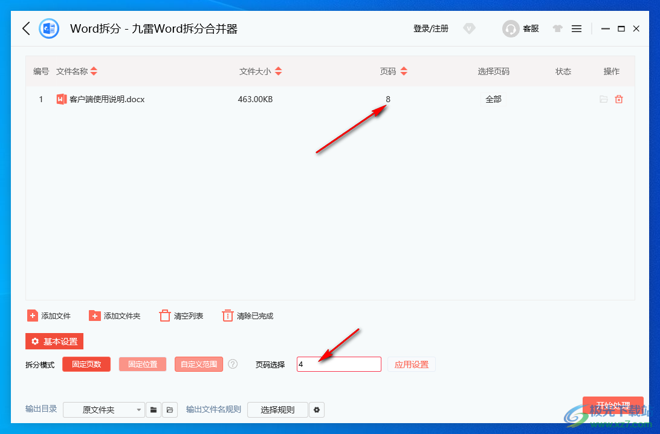Open the file location folder icon

tap(603, 99)
